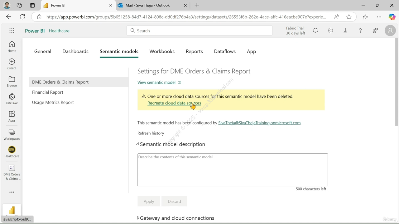Click Fabric Trial 30 days left text

(296, 30)
